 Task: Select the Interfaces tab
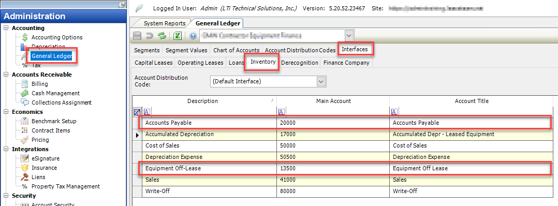(x=355, y=50)
